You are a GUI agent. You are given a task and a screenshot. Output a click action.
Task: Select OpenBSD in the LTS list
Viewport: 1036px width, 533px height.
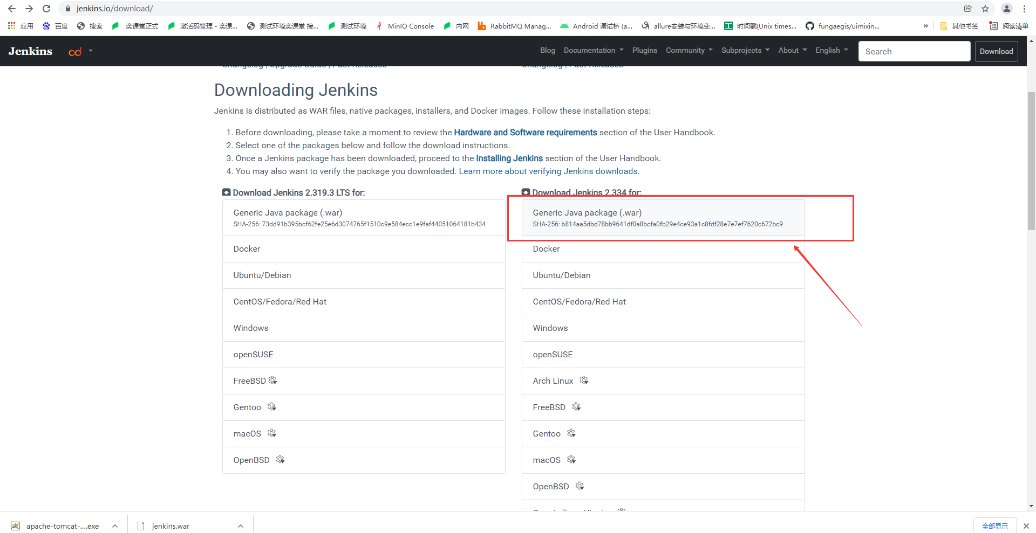364,460
